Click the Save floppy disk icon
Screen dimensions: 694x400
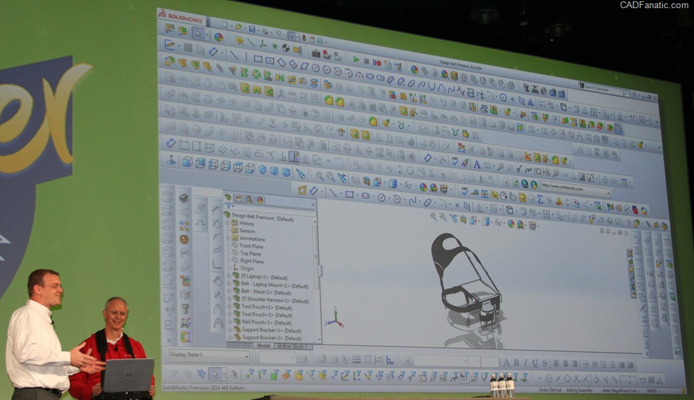click(x=251, y=29)
